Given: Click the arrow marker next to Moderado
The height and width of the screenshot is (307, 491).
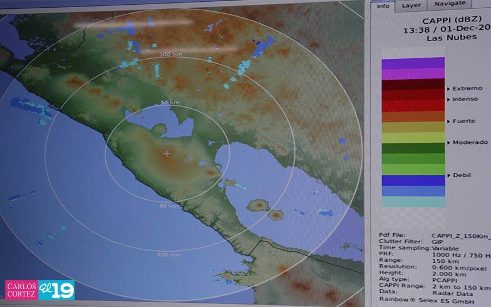Looking at the screenshot, I should pyautogui.click(x=449, y=143).
